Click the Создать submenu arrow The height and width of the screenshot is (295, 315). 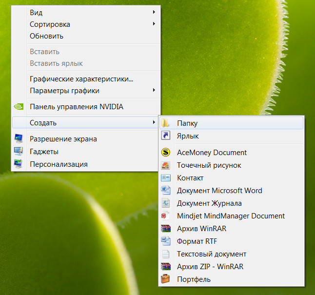154,122
